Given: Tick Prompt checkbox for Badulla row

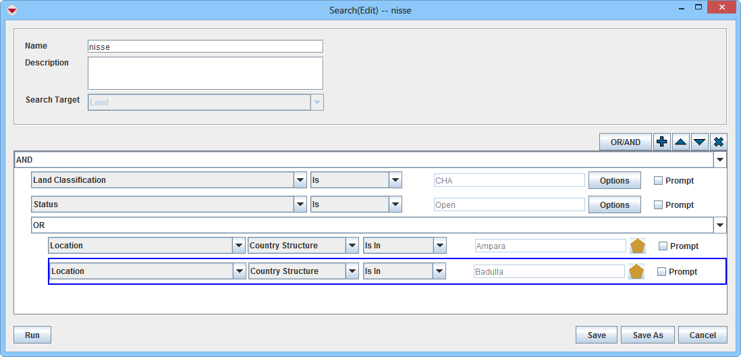Looking at the screenshot, I should point(661,272).
